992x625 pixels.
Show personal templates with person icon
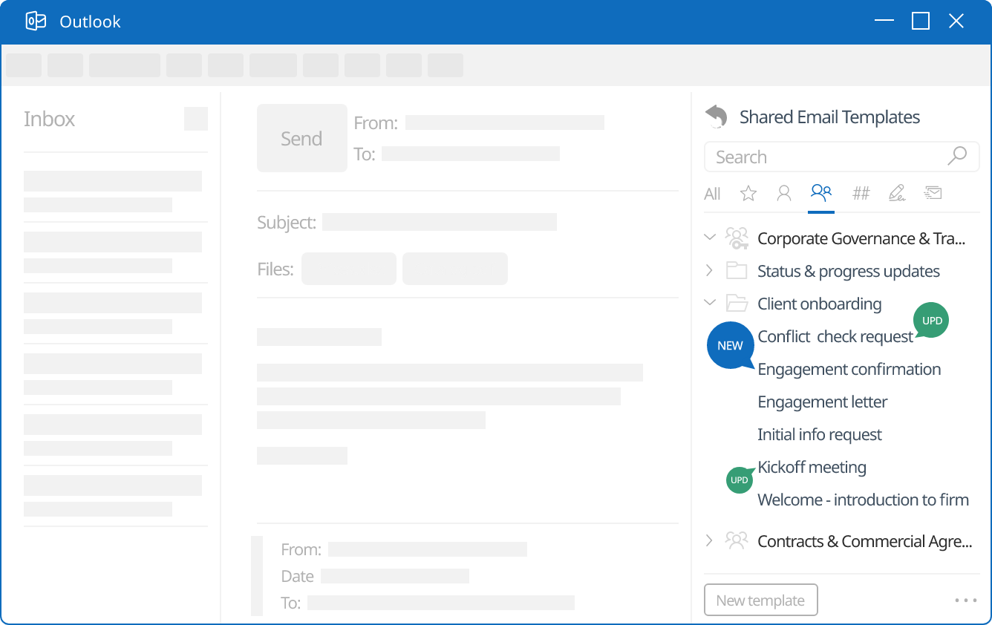784,193
